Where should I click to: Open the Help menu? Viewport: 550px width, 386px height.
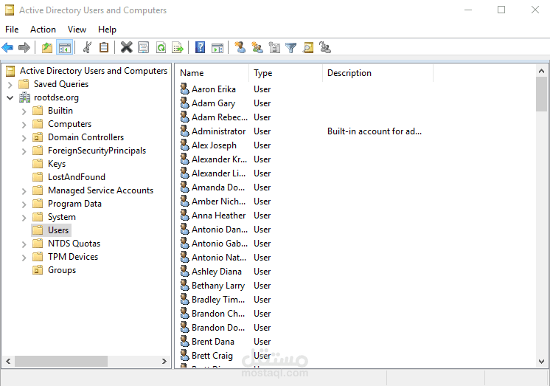pyautogui.click(x=107, y=30)
